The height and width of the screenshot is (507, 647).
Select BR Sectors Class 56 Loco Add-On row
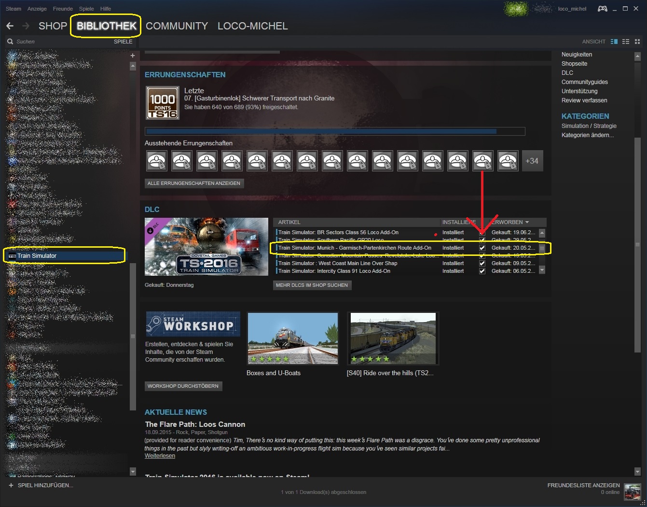406,233
